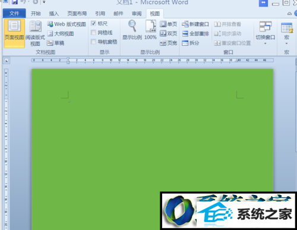Screen dimensions: 297x230
Task: Open the Zoom dialog (显示比例) magnifier
Action: (132, 30)
